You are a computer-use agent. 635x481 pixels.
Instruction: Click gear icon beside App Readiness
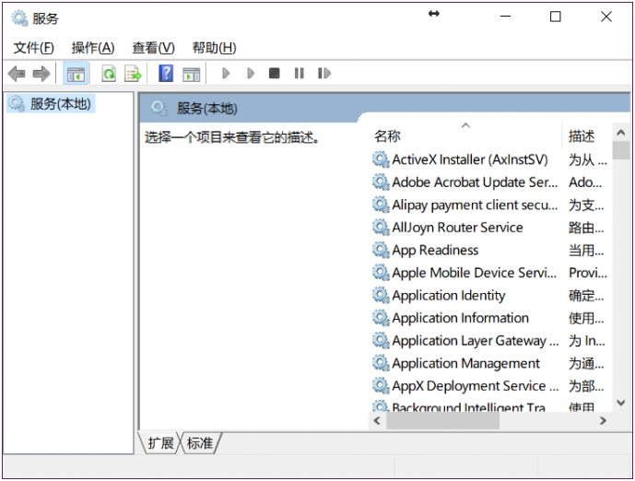(381, 251)
